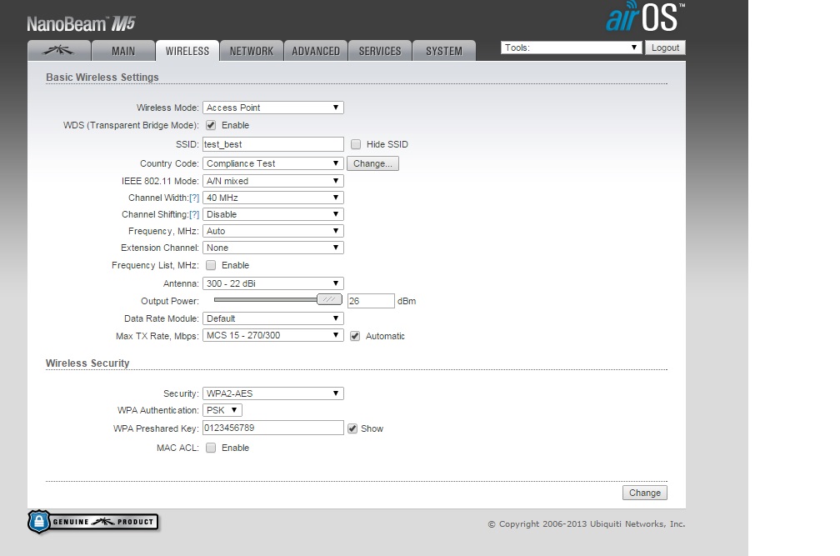Click the Genuine Product badge

pyautogui.click(x=93, y=522)
